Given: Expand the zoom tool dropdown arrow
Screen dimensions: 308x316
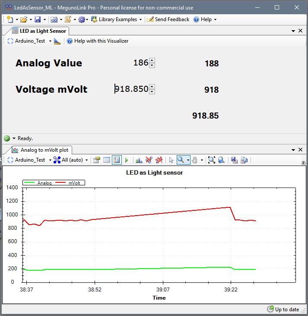Looking at the screenshot, I should coord(188,160).
